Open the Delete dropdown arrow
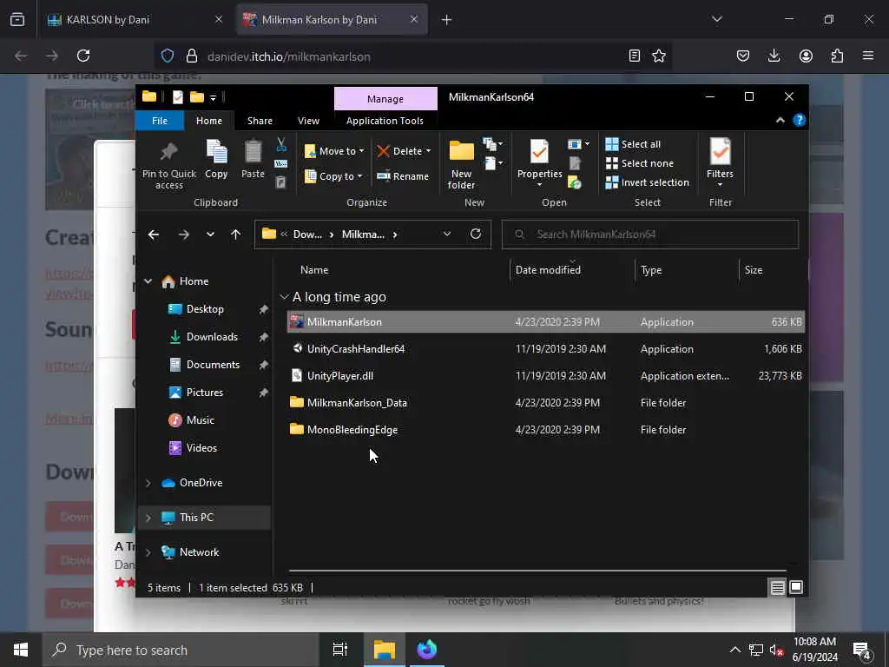The width and height of the screenshot is (889, 667). pyautogui.click(x=428, y=151)
